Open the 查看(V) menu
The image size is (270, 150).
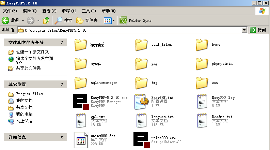(49, 11)
